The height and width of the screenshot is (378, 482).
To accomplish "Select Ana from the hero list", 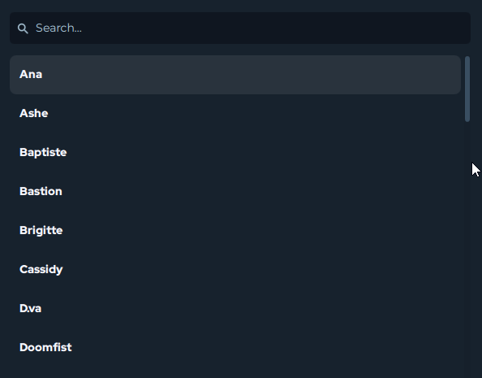I will (235, 75).
